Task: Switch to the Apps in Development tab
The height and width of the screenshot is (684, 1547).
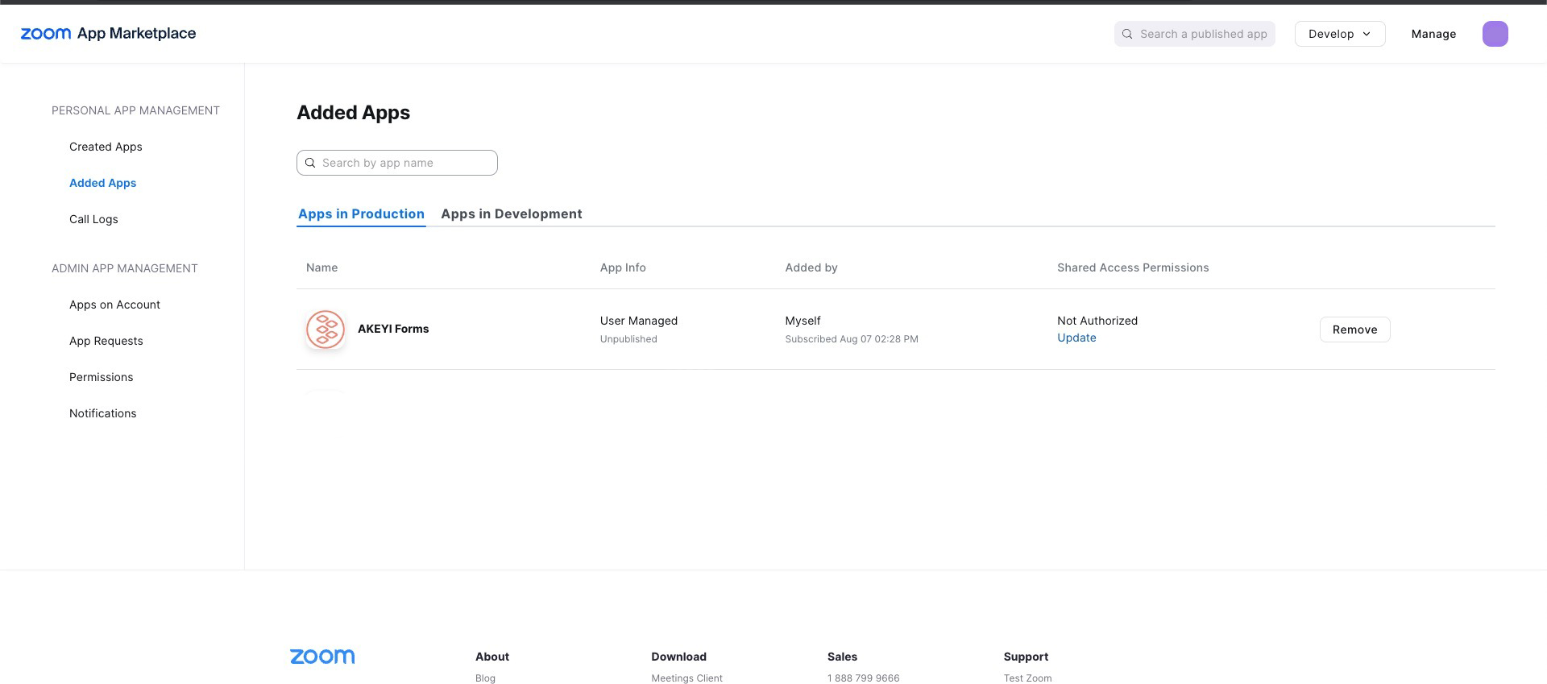Action: point(511,213)
